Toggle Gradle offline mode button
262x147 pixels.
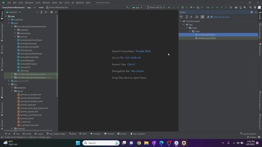point(202,17)
